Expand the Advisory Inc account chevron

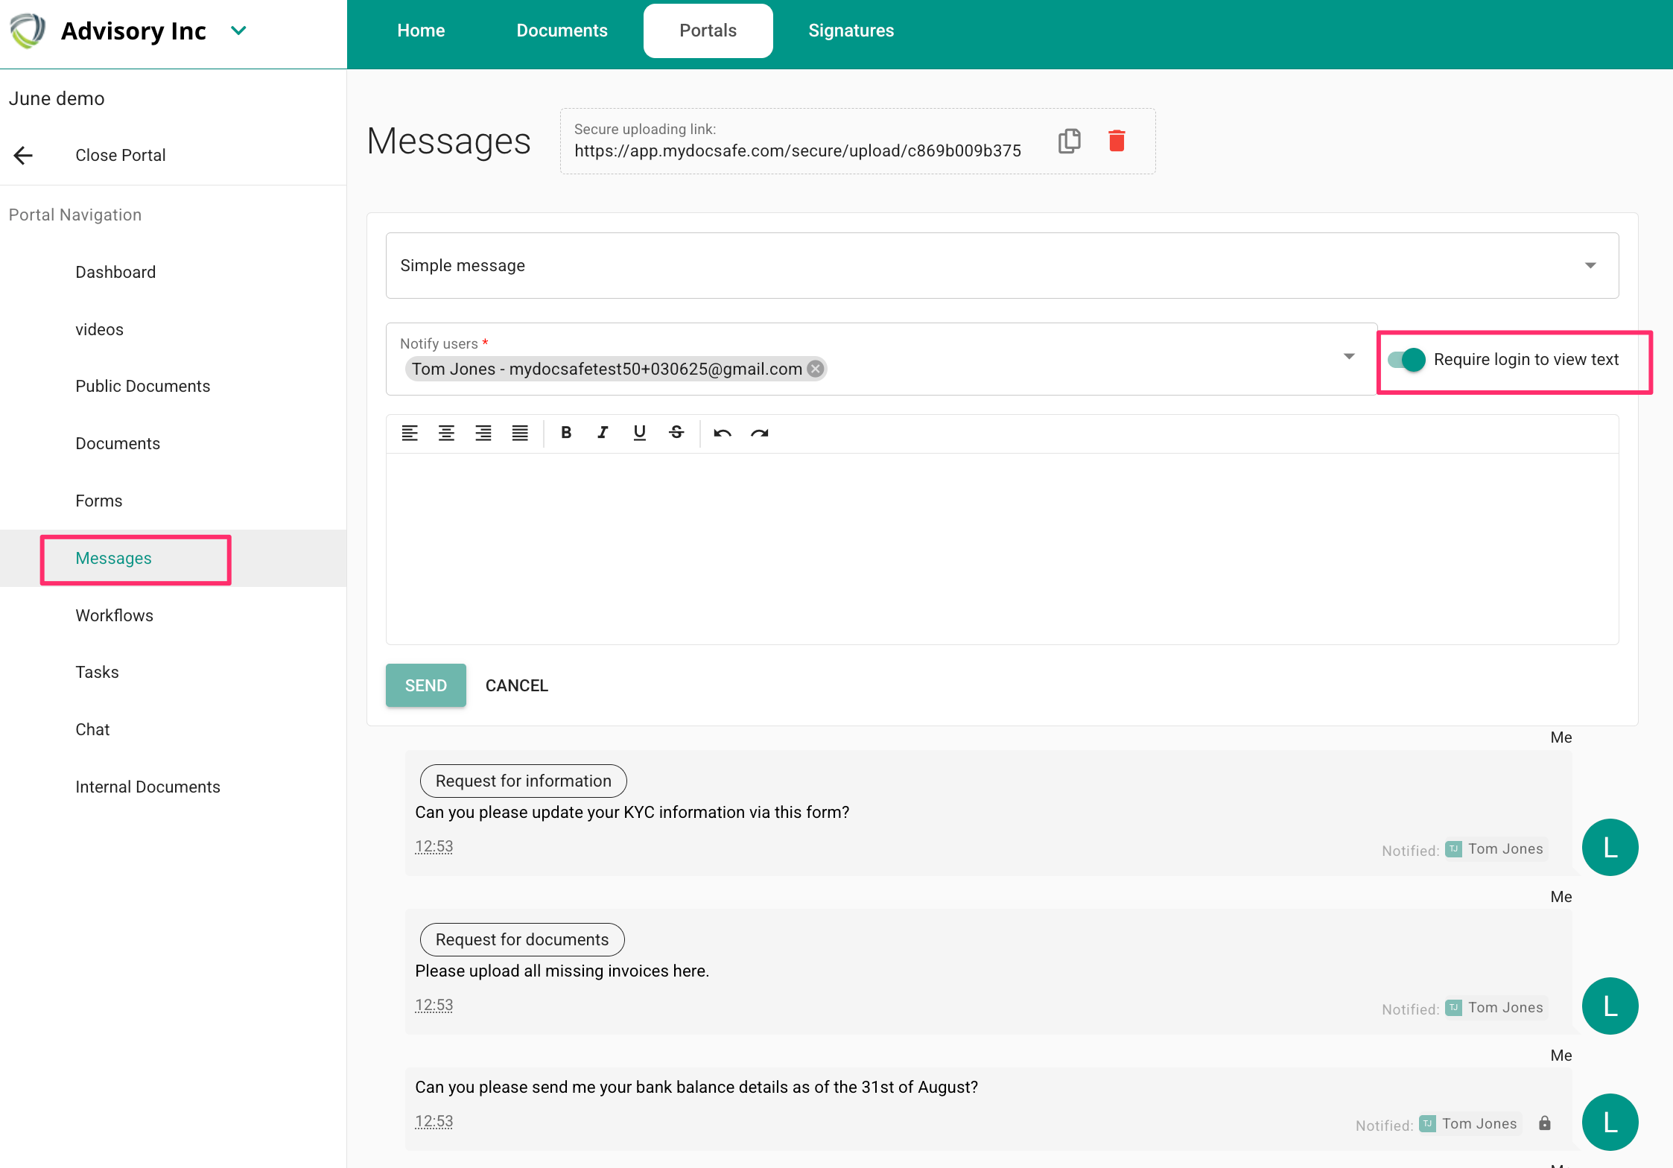tap(238, 31)
